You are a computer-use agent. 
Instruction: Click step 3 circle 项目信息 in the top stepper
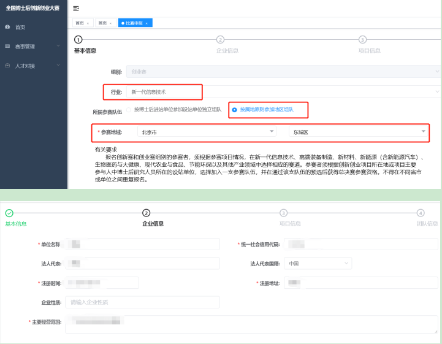(x=362, y=39)
